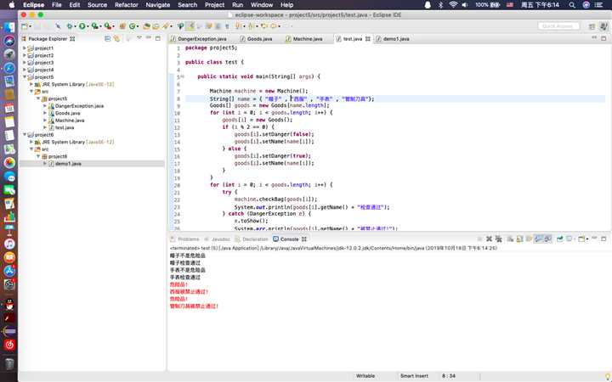Open the Refactor menu
Viewport: 612px width, 382px height.
(x=127, y=5)
